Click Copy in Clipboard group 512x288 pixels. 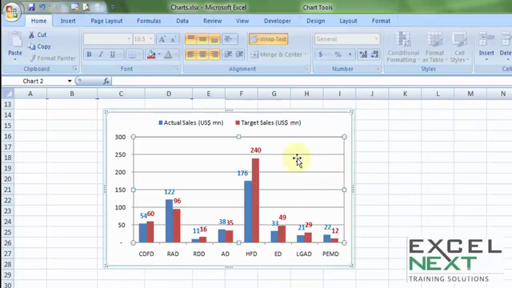(x=39, y=46)
